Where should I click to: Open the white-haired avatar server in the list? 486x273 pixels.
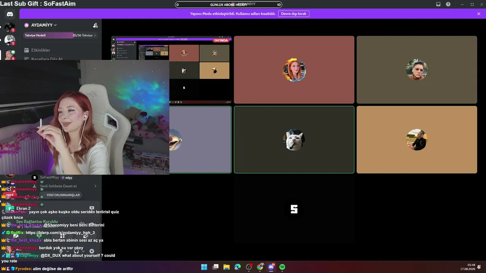[9, 40]
